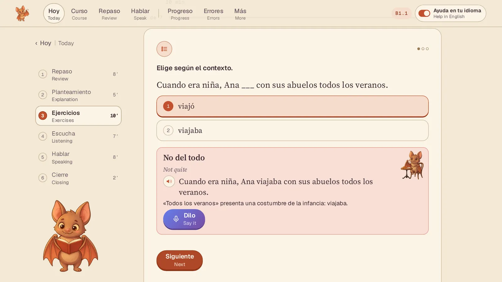This screenshot has height=282, width=502.
Task: Click step 1 Repaso circle icon
Action: 43,74
